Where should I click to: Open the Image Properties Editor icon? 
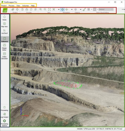pos(13,9)
